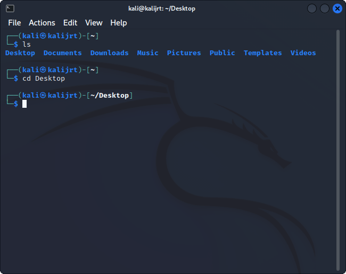
Task: Click the 'ls' command text
Action: pyautogui.click(x=27, y=45)
